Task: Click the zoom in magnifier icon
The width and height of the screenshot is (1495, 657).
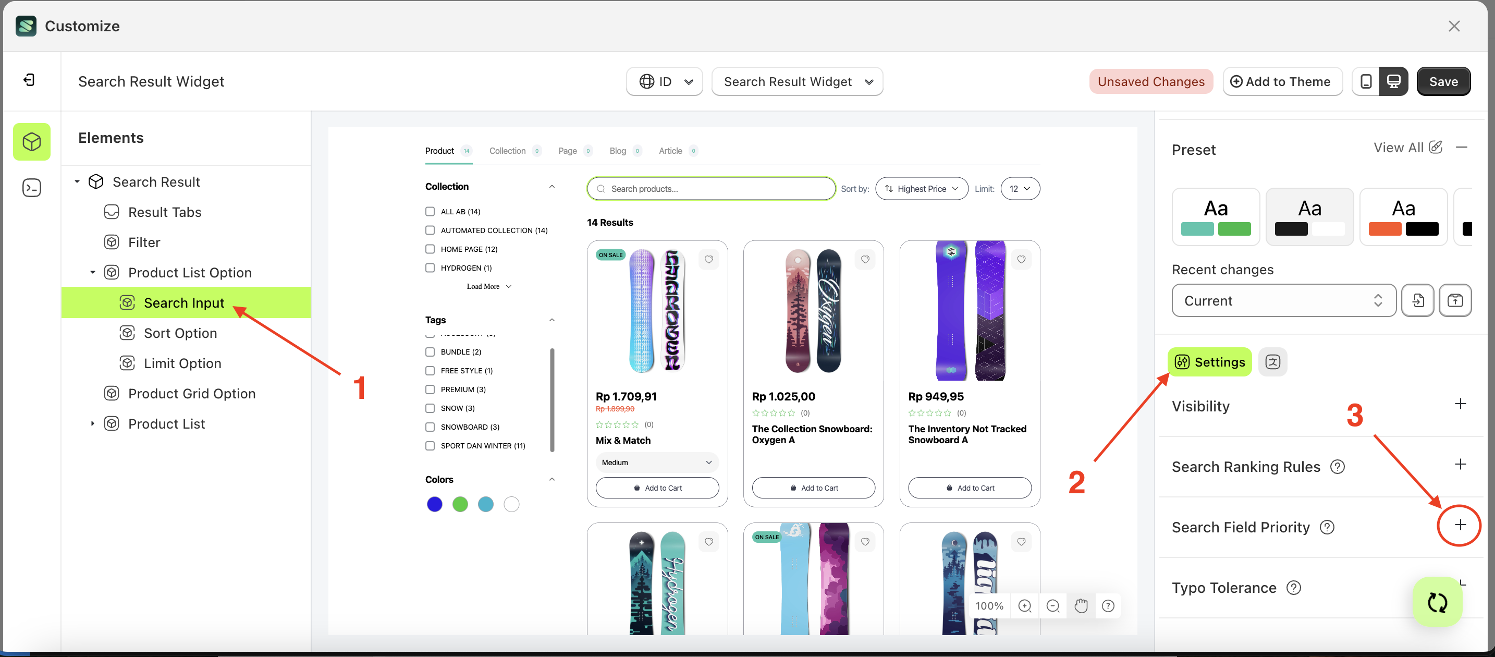Action: tap(1024, 606)
